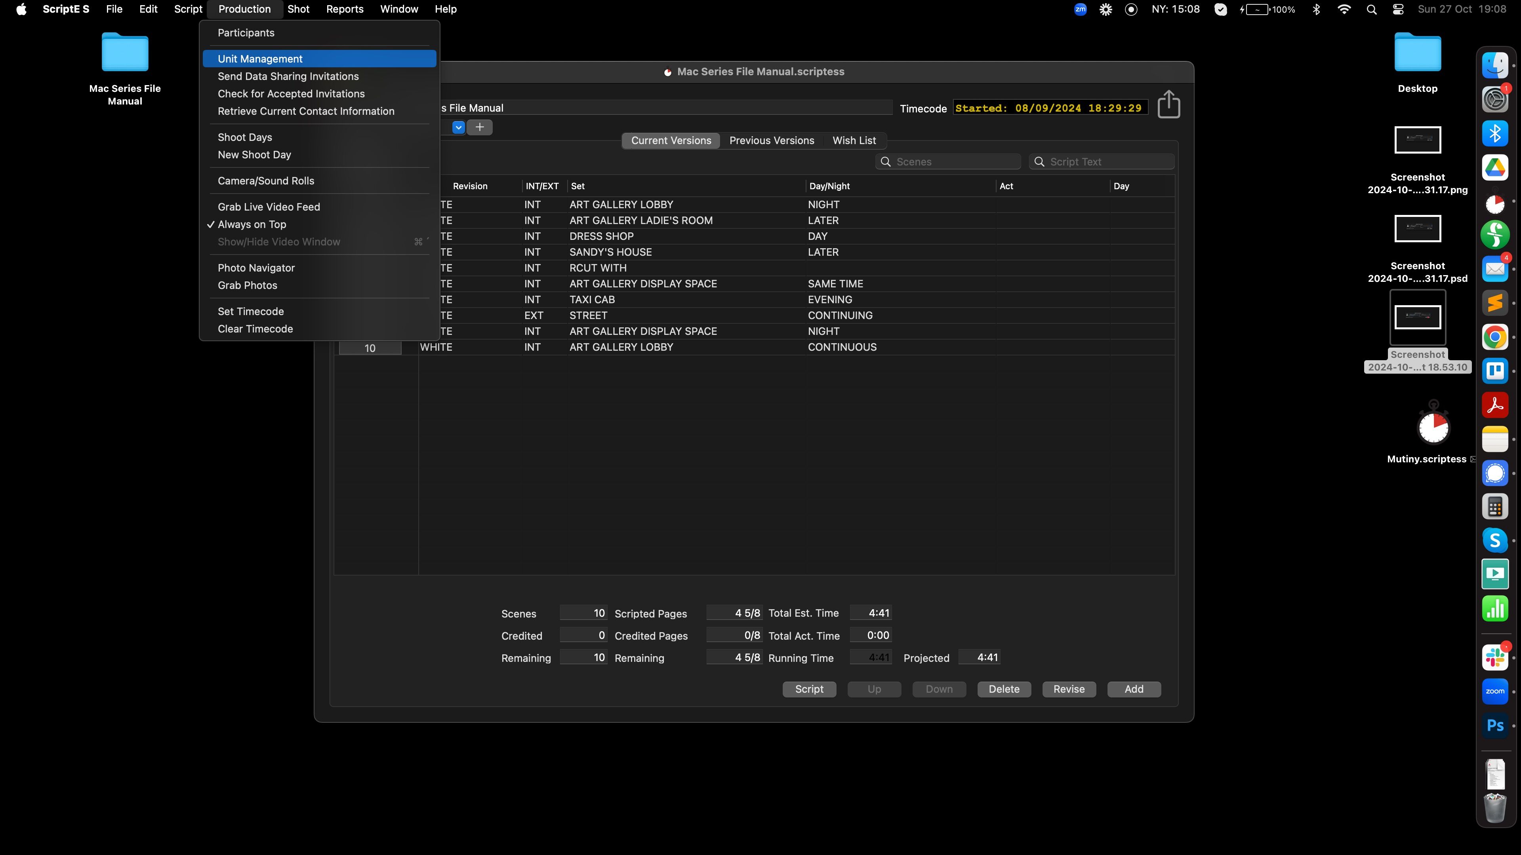Click the yellow Timecode started field
This screenshot has height=855, width=1521.
1049,108
